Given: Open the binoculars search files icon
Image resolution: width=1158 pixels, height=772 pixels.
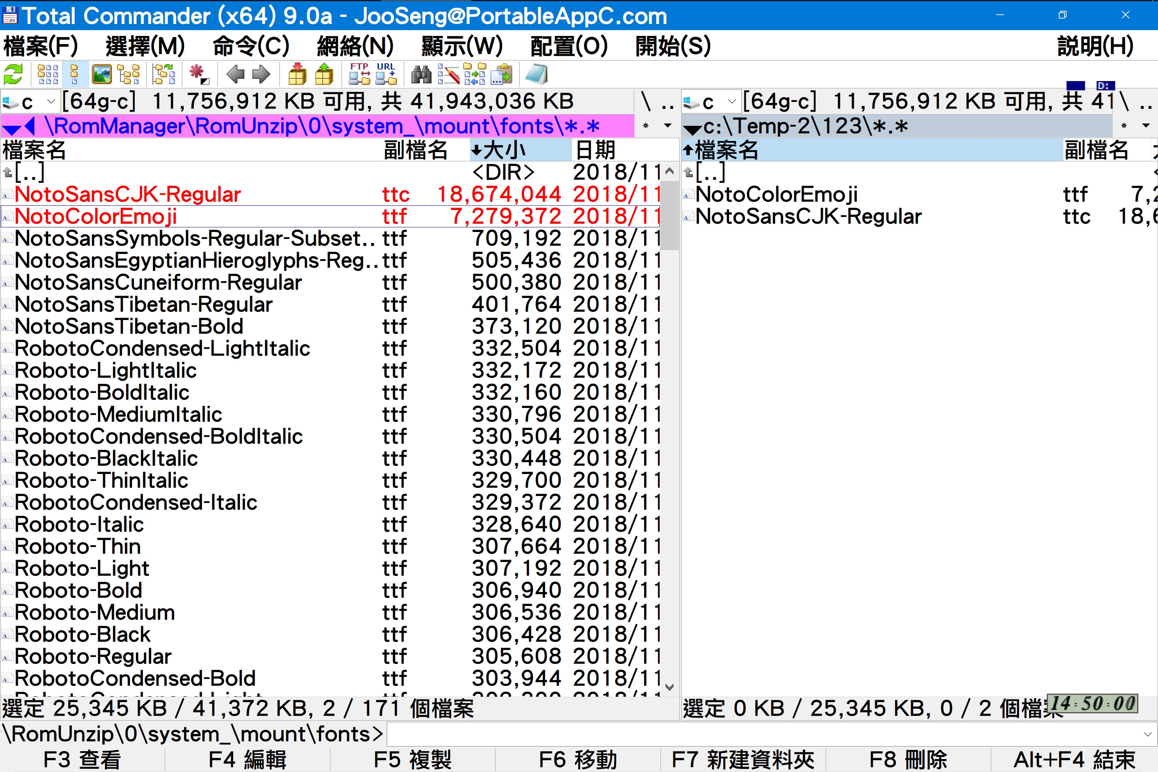Looking at the screenshot, I should coord(422,75).
